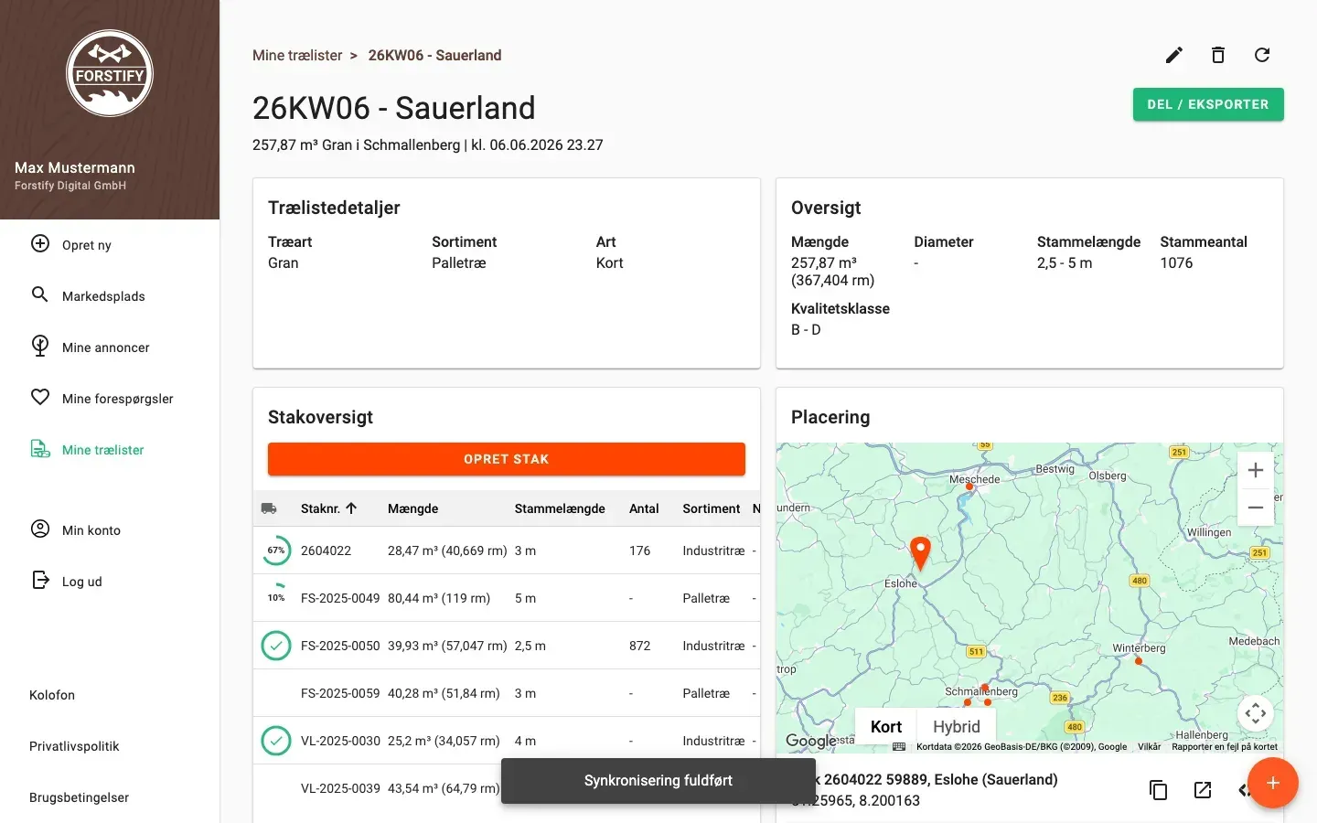This screenshot has width=1317, height=823.
Task: Zoom out on the map
Action: (1256, 508)
